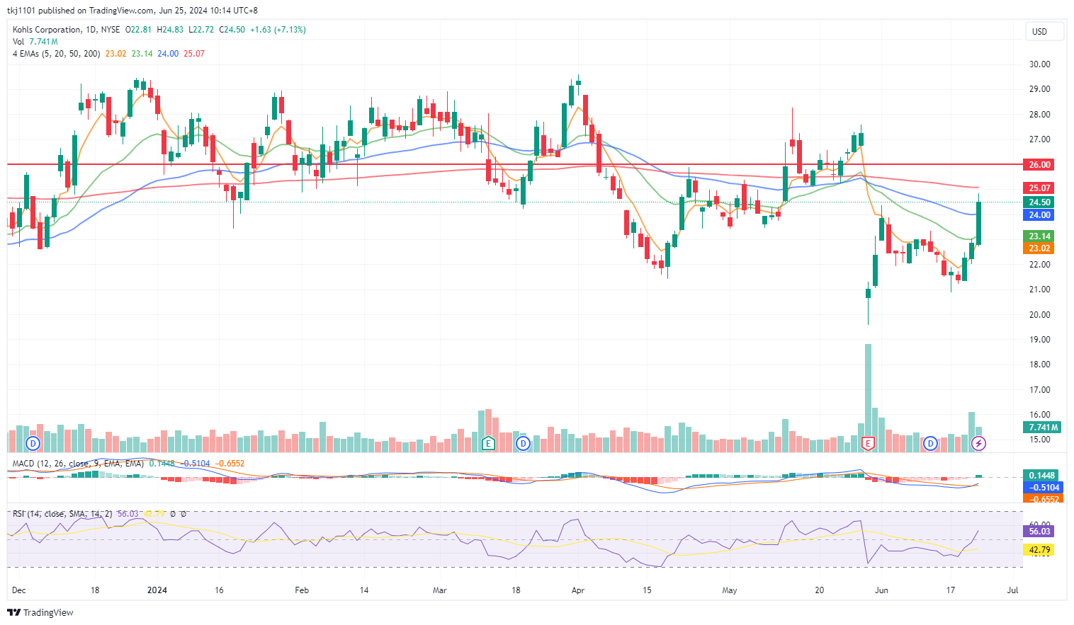
Task: Click the O22.81 open value in legend
Action: click(x=138, y=30)
